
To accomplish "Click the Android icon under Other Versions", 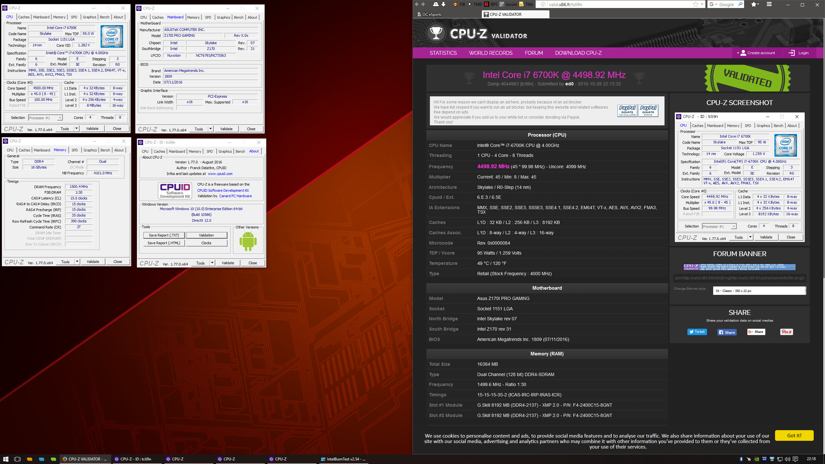I will [248, 241].
